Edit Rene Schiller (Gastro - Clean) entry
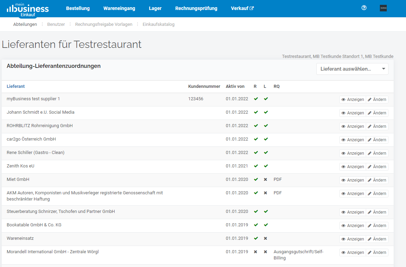Image resolution: width=406 pixels, height=267 pixels. (x=377, y=153)
